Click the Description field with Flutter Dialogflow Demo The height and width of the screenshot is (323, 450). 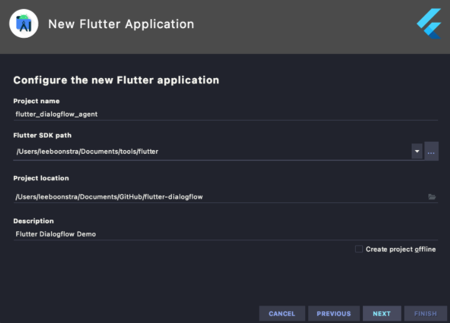coord(210,234)
